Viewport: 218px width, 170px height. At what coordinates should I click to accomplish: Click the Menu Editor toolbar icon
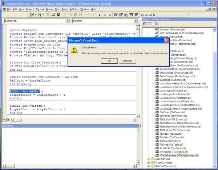(47, 15)
